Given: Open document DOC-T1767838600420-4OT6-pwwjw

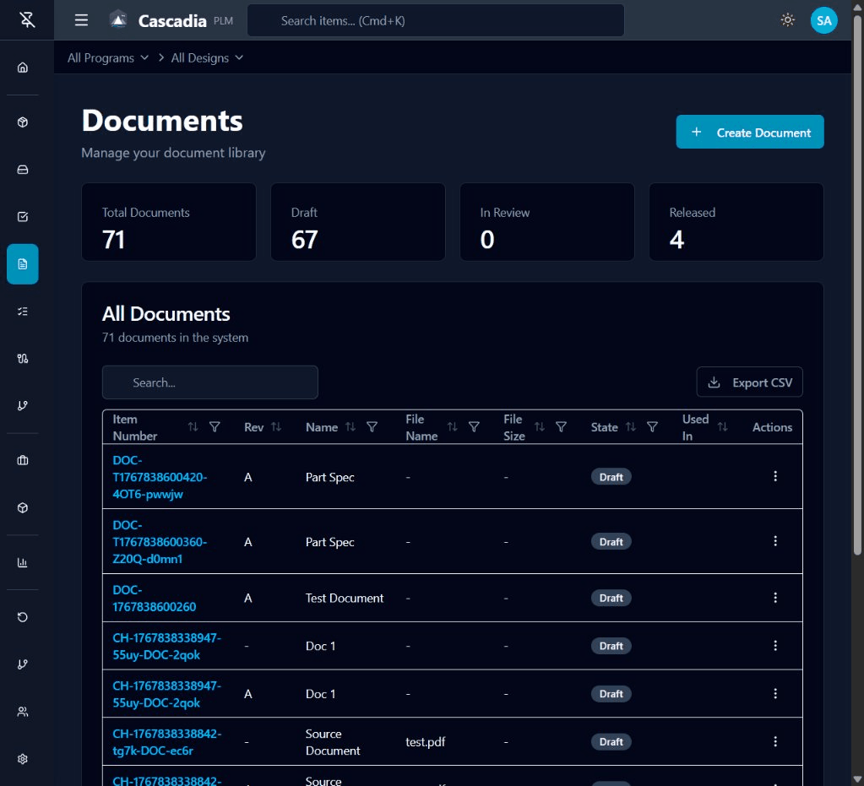Looking at the screenshot, I should pos(160,477).
